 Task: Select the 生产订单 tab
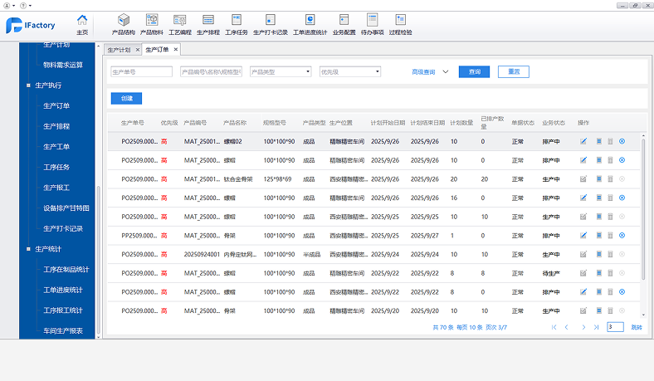(x=157, y=49)
